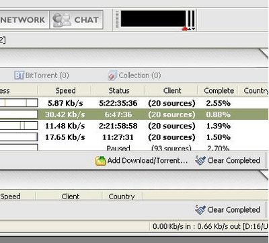Click the Paused status entry
This screenshot has height=243, width=269.
[x=118, y=148]
